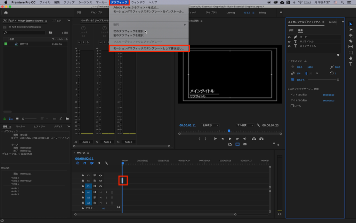Switch to the 参照 tab
Screen dimensions: 356x223
click(x=291, y=30)
